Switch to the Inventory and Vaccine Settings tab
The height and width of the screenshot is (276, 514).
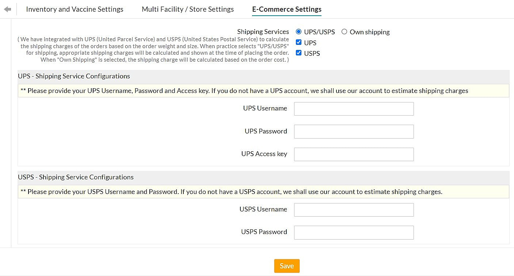[x=75, y=9]
